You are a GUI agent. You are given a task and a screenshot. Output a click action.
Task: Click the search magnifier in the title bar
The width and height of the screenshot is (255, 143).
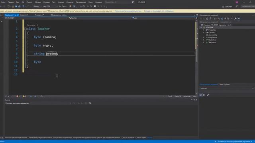(133, 2)
